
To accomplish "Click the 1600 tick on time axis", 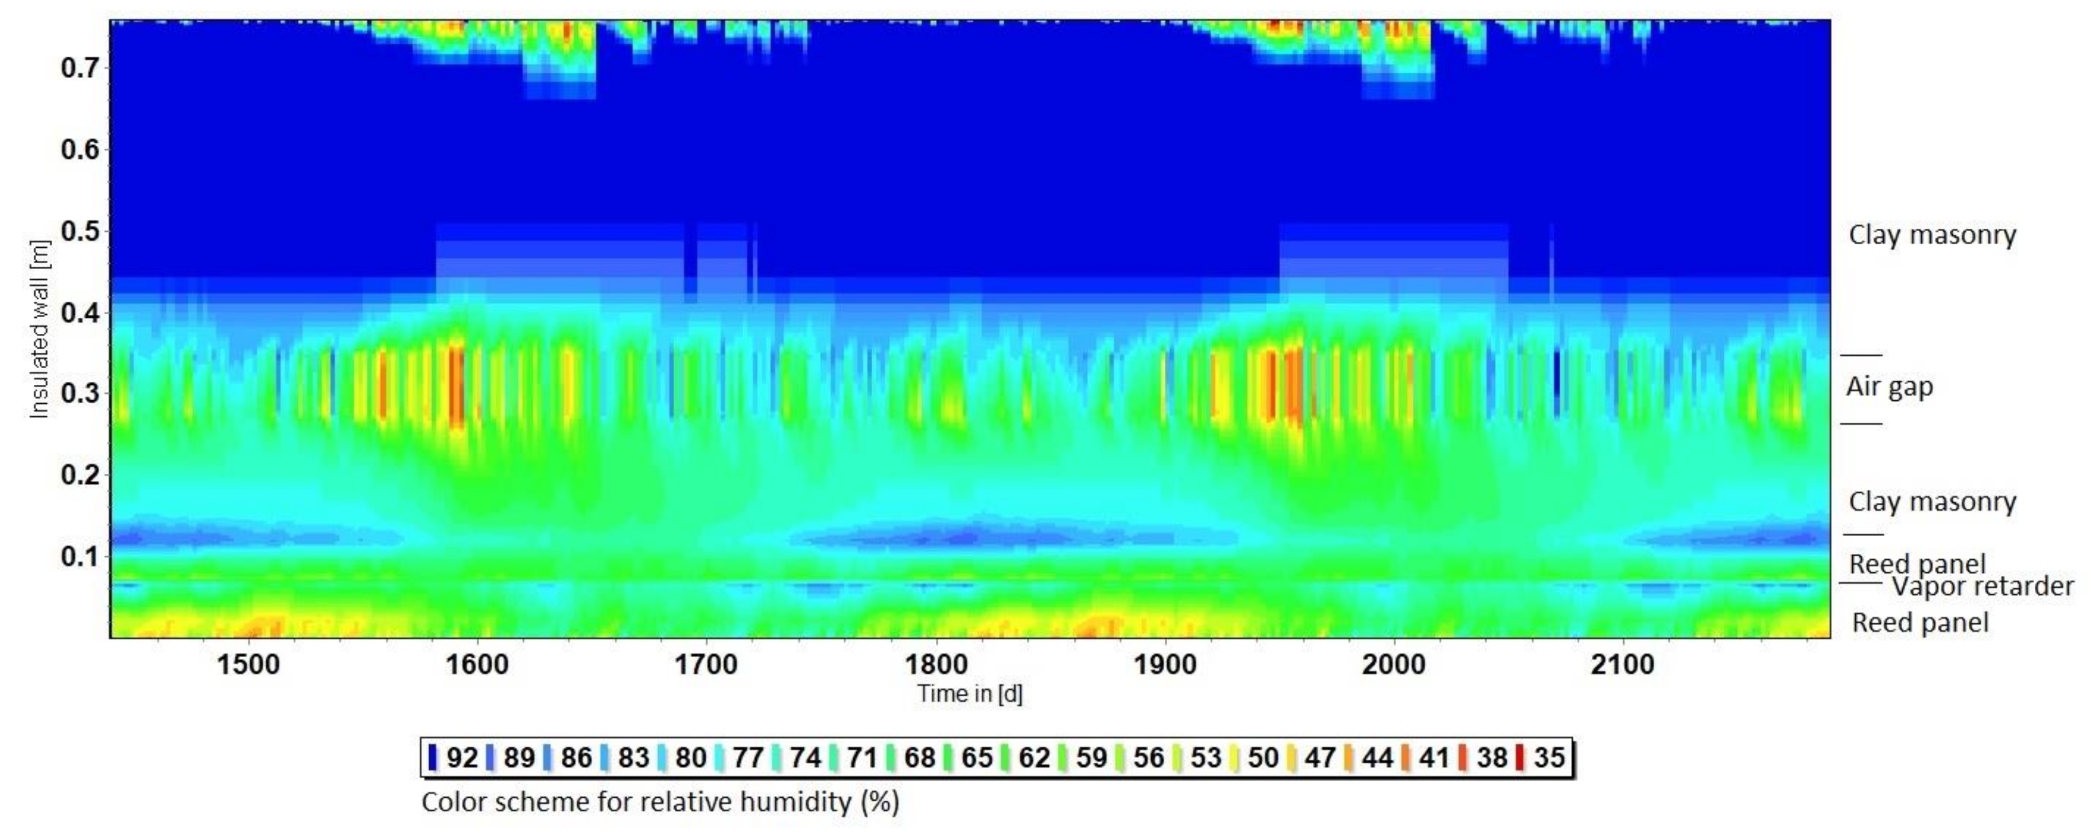I will click(476, 665).
